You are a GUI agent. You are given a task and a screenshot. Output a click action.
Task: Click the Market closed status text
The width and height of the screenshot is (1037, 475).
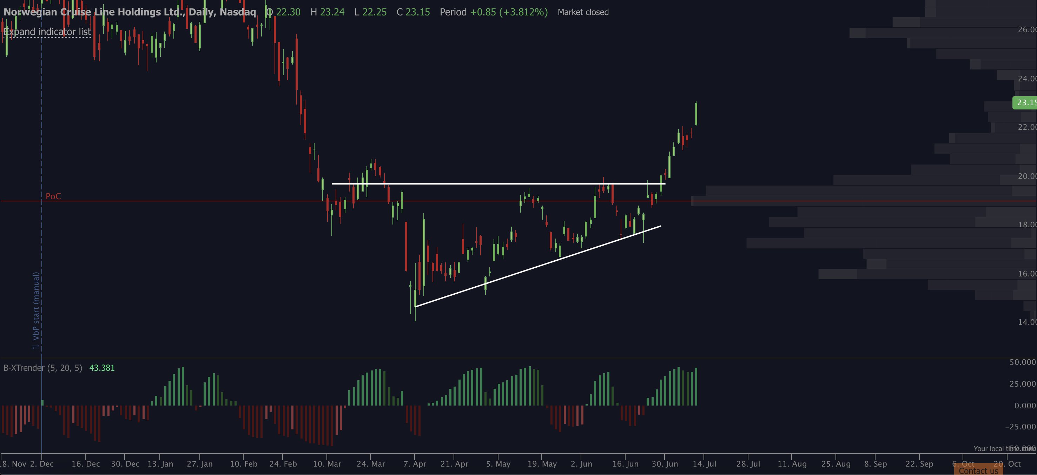tap(583, 12)
